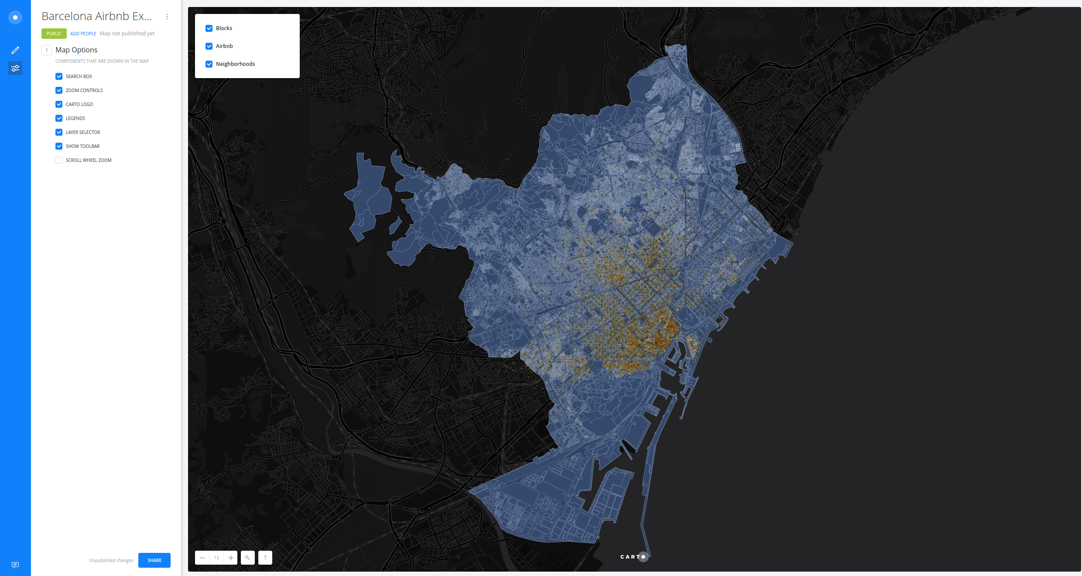Viewport: 1082px width, 576px height.
Task: Disable the Neighborhoods layer checkbox
Action: tap(209, 64)
